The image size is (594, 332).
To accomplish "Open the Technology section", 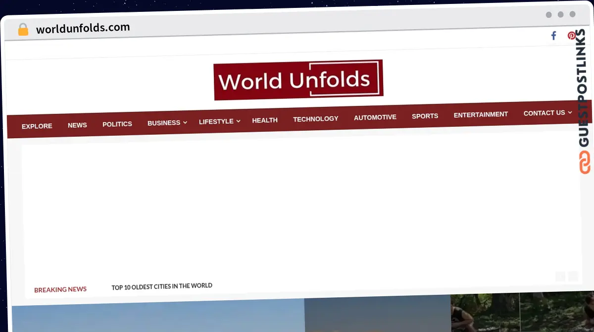I will (316, 119).
